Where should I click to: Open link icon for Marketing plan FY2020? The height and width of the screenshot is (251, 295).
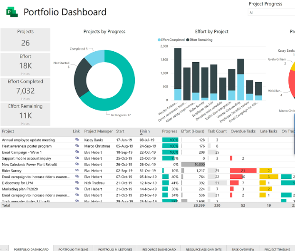(77, 189)
